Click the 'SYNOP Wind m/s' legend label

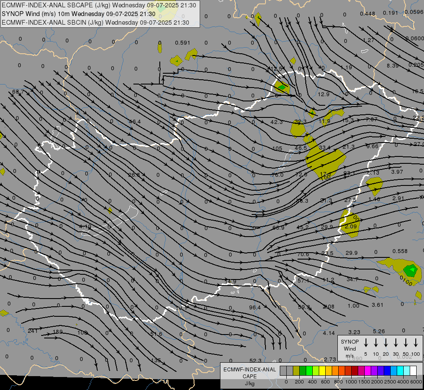coord(350,348)
